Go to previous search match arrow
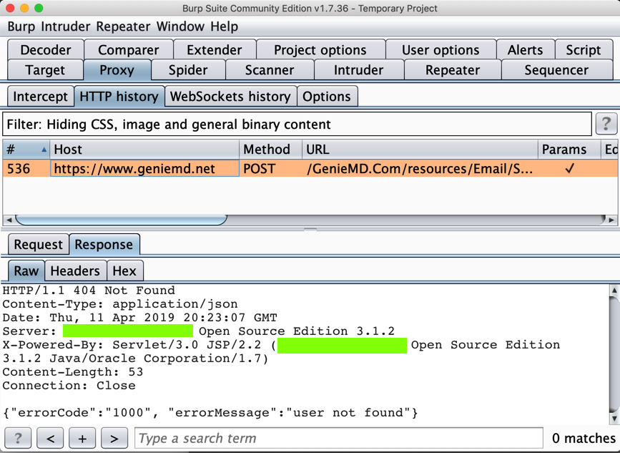The height and width of the screenshot is (453, 620). pyautogui.click(x=50, y=438)
